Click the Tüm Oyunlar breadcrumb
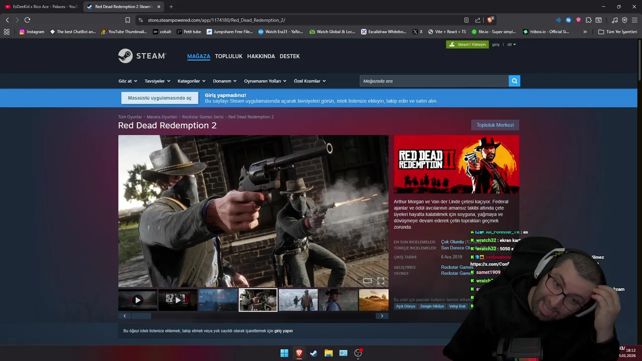 [x=130, y=117]
